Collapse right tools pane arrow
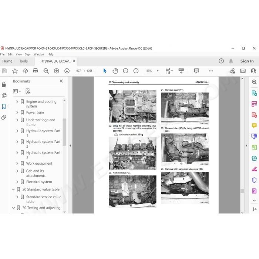 pyautogui.click(x=247, y=146)
